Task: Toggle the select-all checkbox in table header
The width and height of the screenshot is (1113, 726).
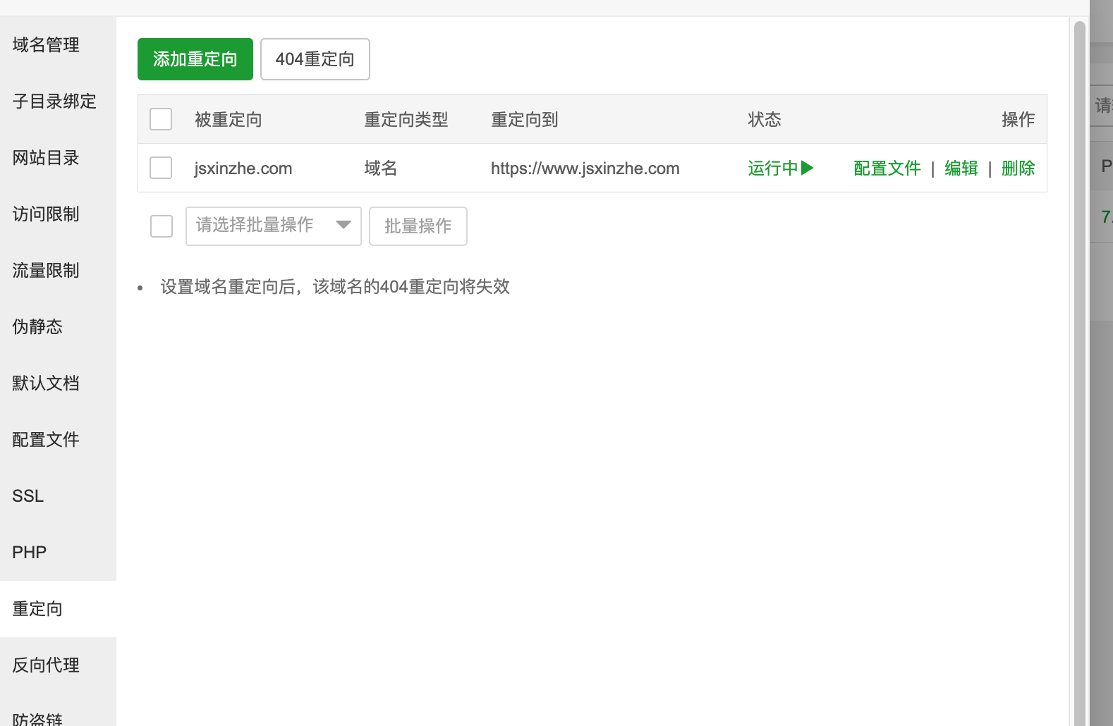Action: click(x=161, y=119)
